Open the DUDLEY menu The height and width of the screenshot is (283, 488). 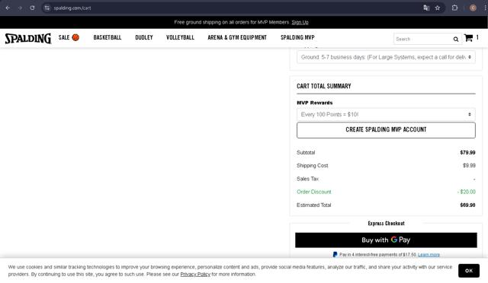144,37
